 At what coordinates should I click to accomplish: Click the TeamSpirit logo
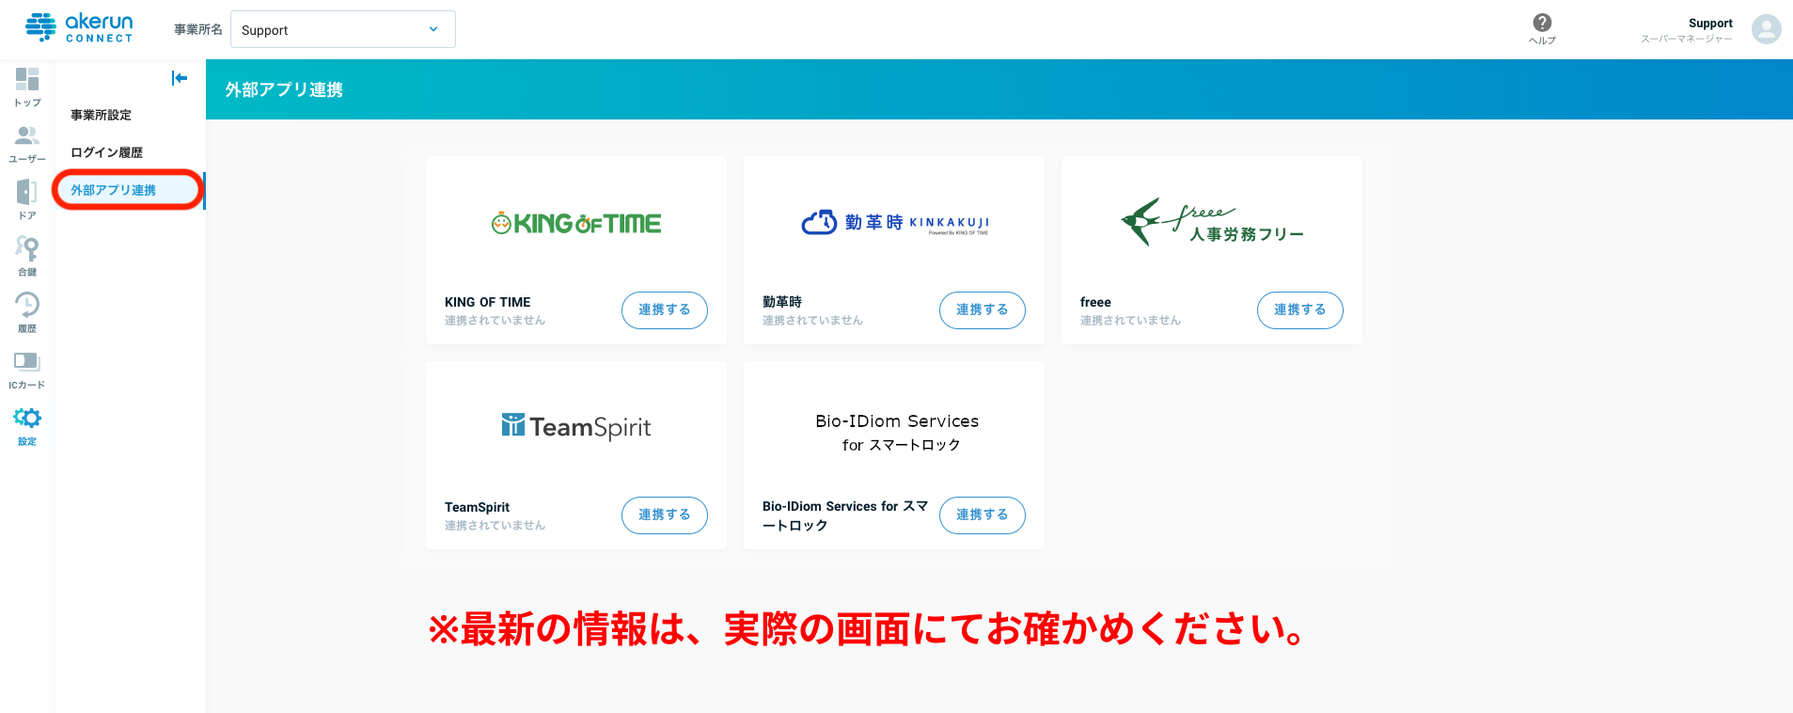pos(576,427)
